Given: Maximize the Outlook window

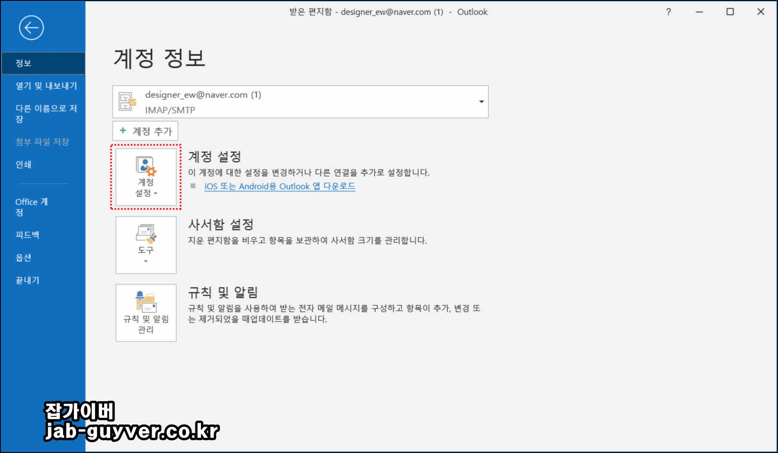Looking at the screenshot, I should pyautogui.click(x=730, y=12).
